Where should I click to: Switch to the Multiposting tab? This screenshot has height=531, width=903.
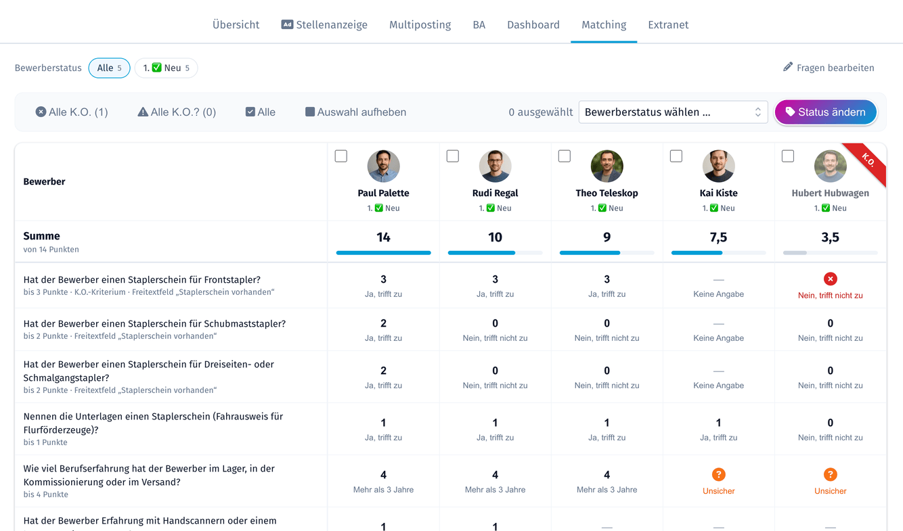coord(420,24)
